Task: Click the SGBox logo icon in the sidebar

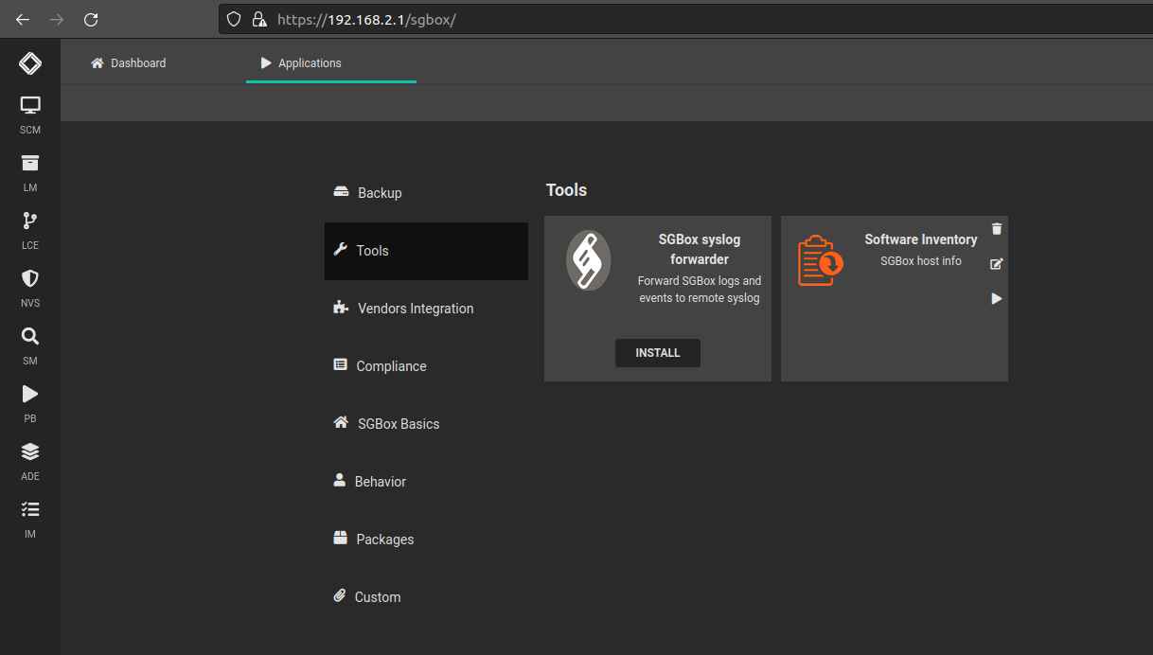Action: 29,63
